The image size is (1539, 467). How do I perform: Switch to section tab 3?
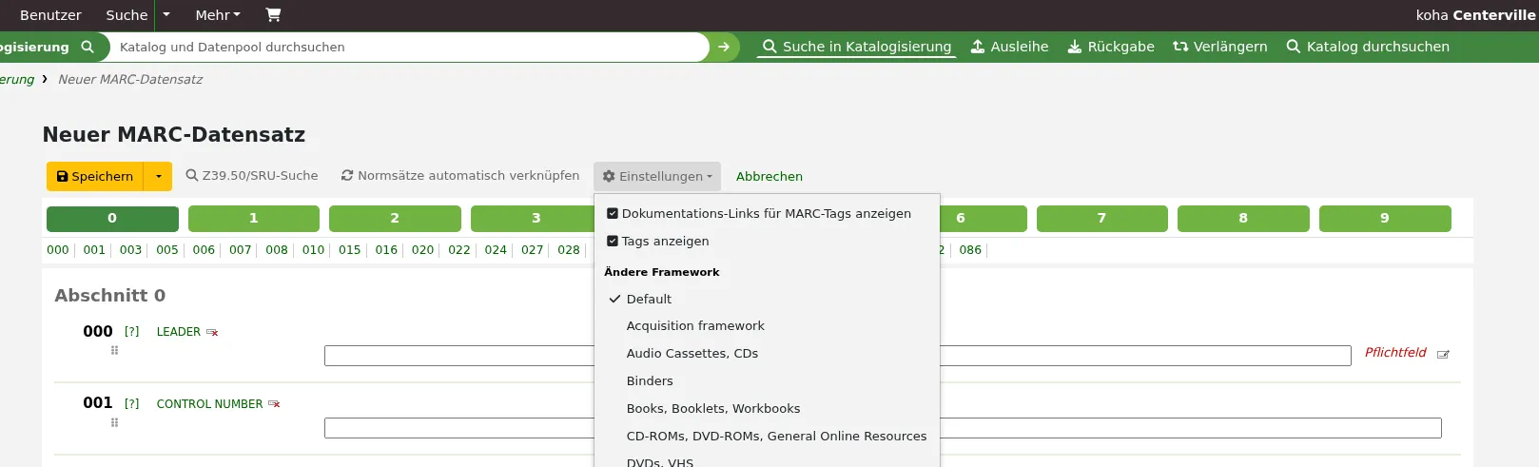coord(536,219)
